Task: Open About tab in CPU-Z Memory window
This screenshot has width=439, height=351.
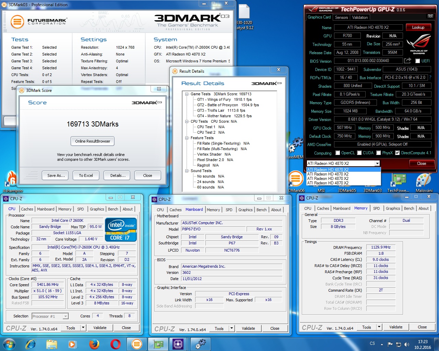Action: tap(424, 208)
